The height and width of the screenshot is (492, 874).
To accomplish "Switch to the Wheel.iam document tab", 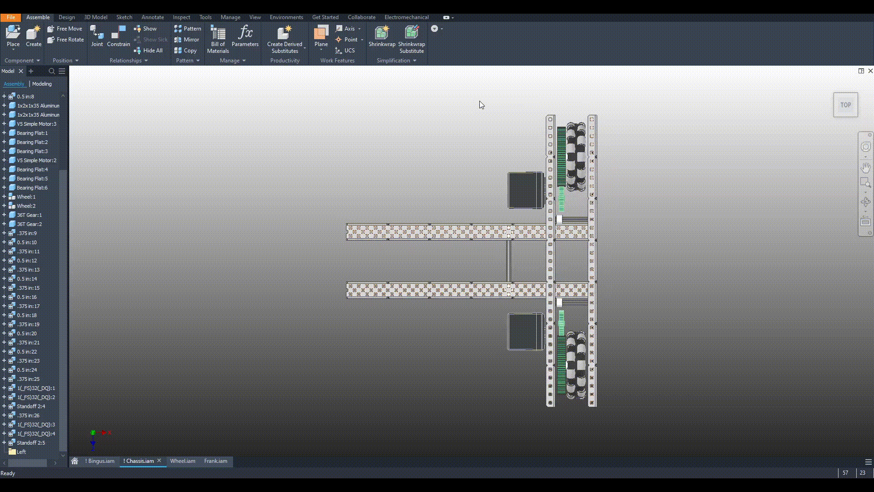I will coord(183,461).
